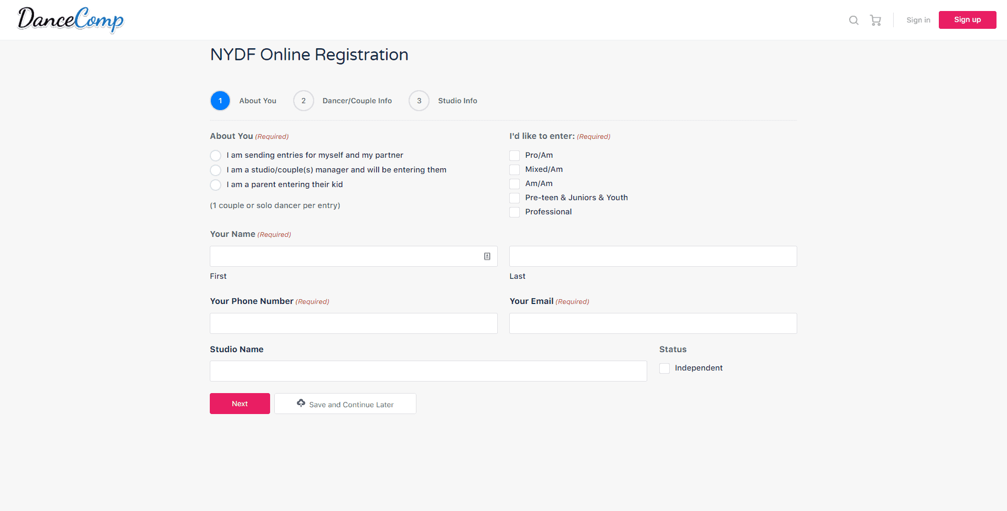Choose sending entries for myself and partner
Screen dimensions: 1007x511
click(x=216, y=156)
